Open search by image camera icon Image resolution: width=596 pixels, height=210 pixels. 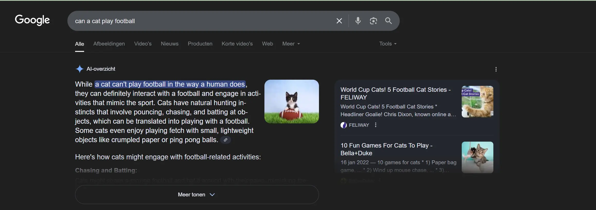(373, 21)
